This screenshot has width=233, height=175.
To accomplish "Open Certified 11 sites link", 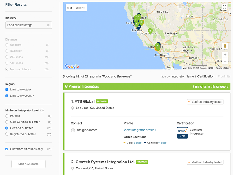I will (x=162, y=143).
